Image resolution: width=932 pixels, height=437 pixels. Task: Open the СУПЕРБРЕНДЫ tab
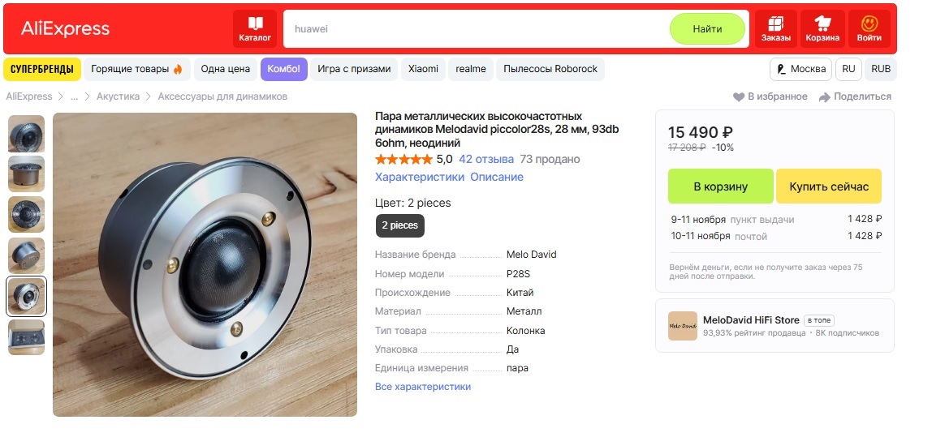click(x=42, y=69)
